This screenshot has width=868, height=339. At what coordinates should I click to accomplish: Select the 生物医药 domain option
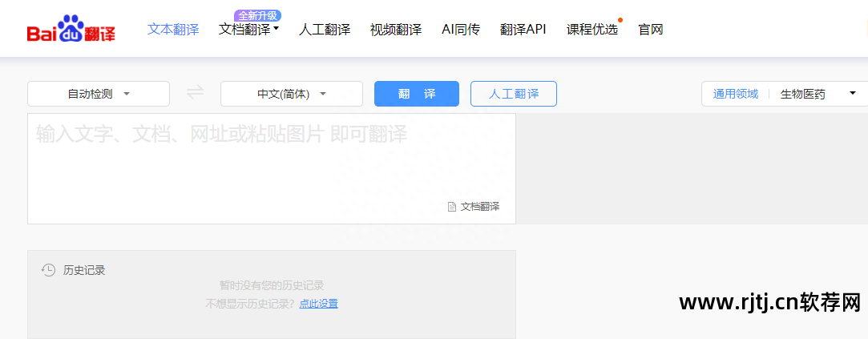point(802,94)
